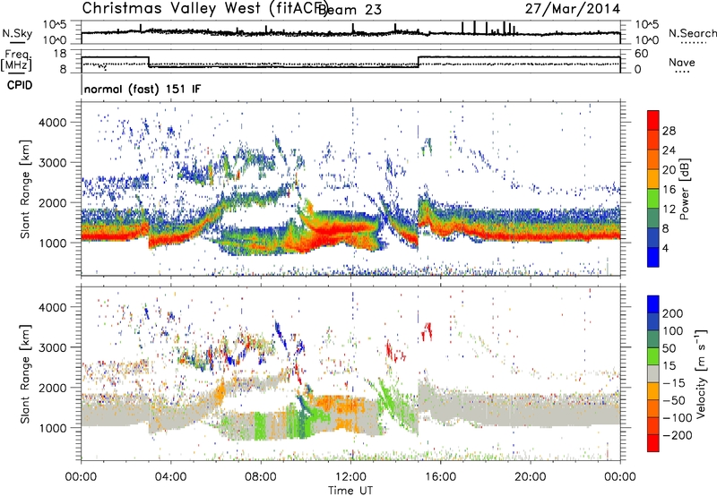Click the "-100" value on Velocity colorbar
The image size is (717, 496).
(677, 418)
